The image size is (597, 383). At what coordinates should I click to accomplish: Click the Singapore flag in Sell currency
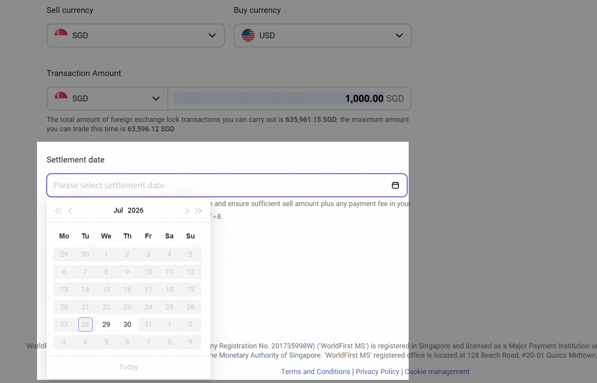pyautogui.click(x=61, y=35)
